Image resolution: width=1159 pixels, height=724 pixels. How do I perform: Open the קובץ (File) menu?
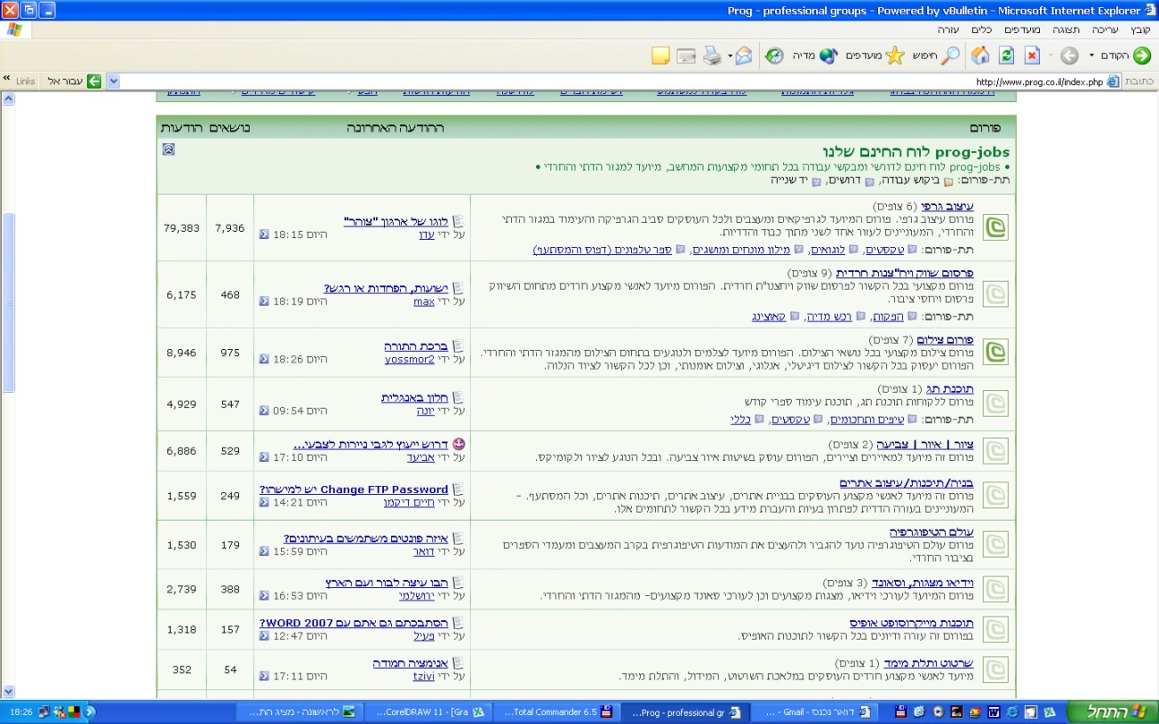point(1140,29)
